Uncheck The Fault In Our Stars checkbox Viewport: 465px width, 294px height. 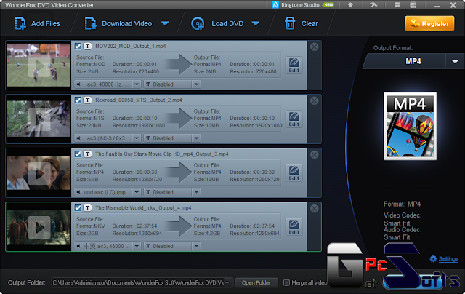pos(78,154)
